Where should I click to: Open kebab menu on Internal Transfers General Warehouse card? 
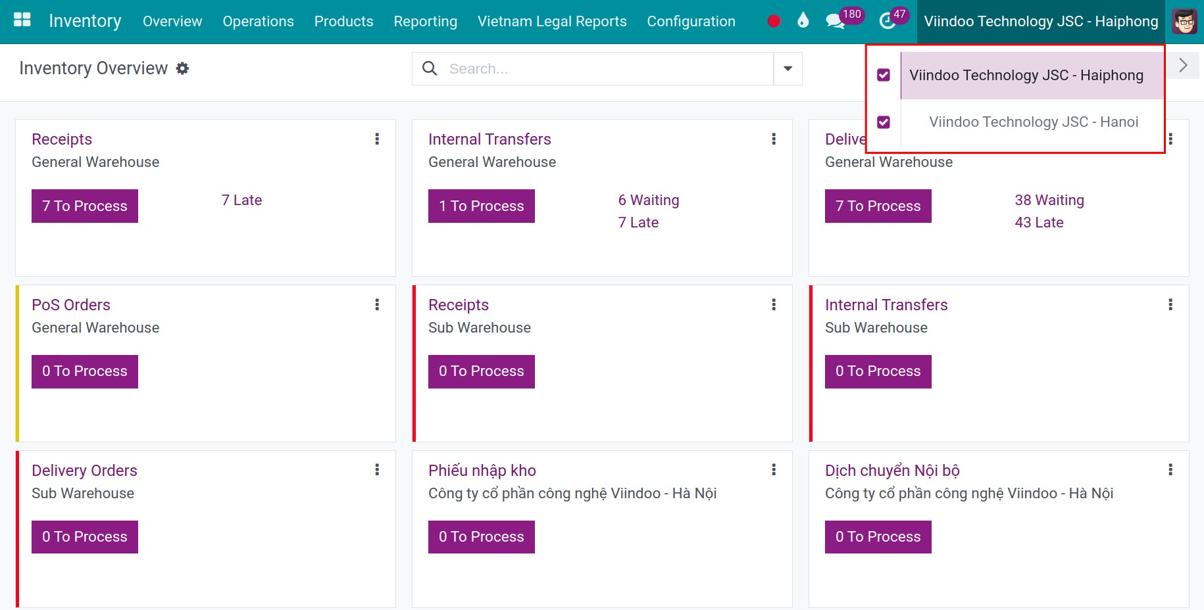coord(774,139)
